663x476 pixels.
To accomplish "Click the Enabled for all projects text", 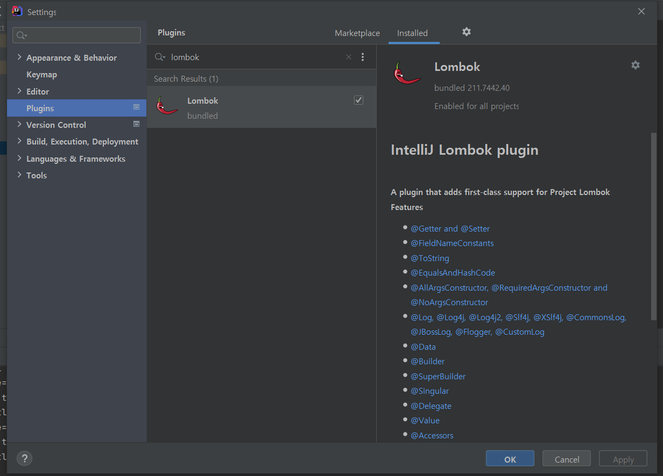I will point(477,106).
